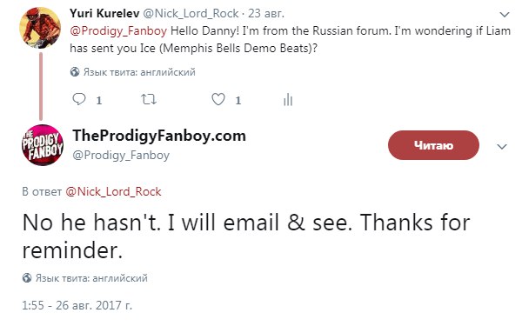The image size is (522, 326).
Task: Open tweet analytics bar chart icon
Action: (x=288, y=99)
